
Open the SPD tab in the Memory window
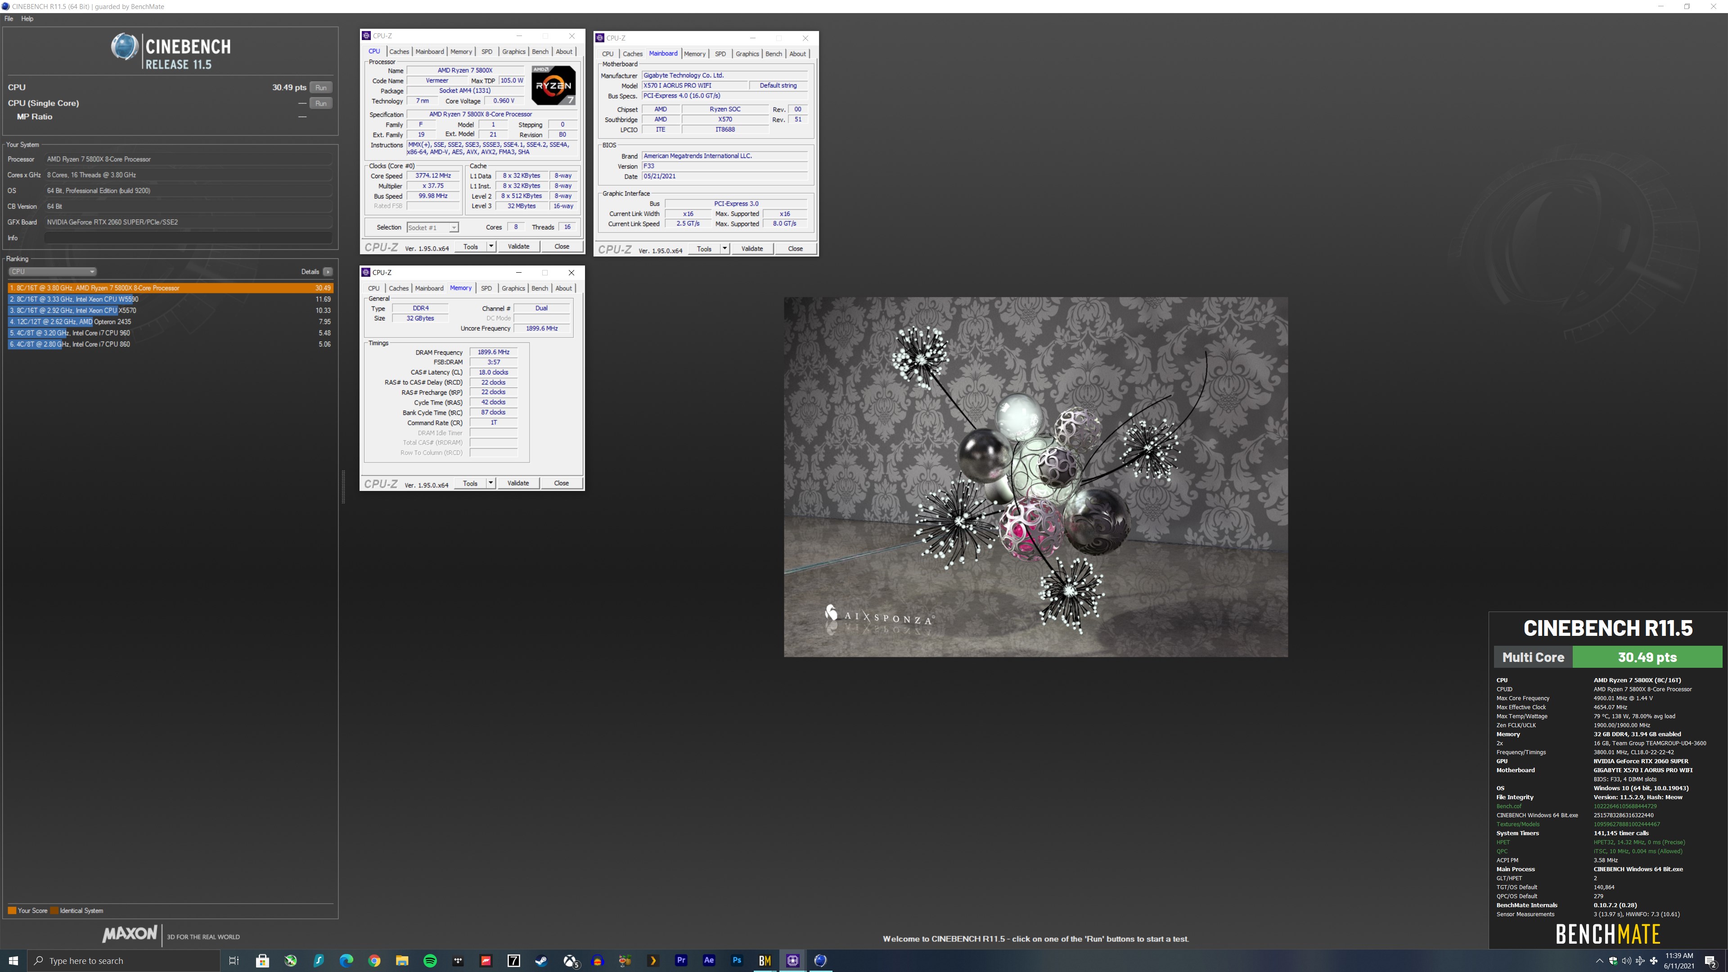tap(486, 288)
